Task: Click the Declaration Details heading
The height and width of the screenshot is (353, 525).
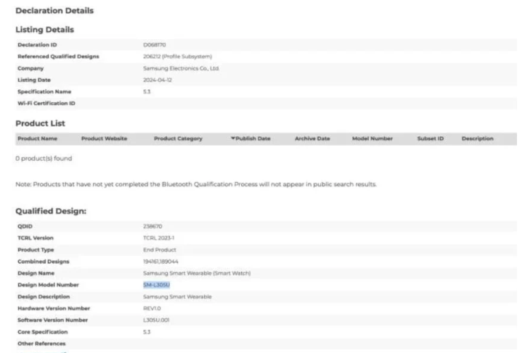Action: point(54,11)
